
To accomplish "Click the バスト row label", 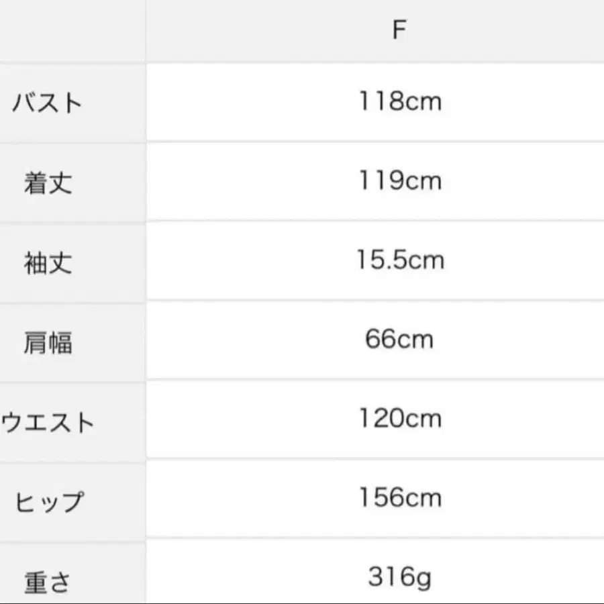I will pyautogui.click(x=48, y=103).
